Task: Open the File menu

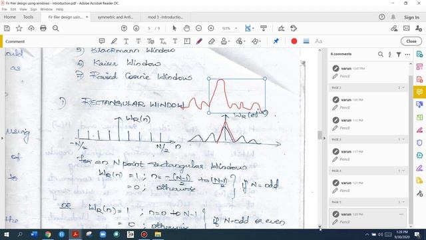Action: (5, 9)
